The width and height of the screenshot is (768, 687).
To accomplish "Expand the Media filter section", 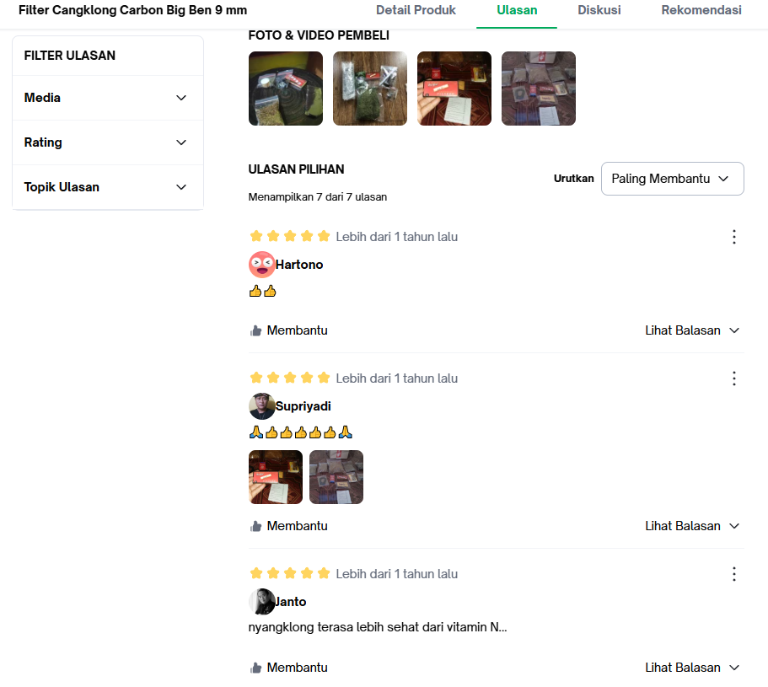I will (108, 98).
